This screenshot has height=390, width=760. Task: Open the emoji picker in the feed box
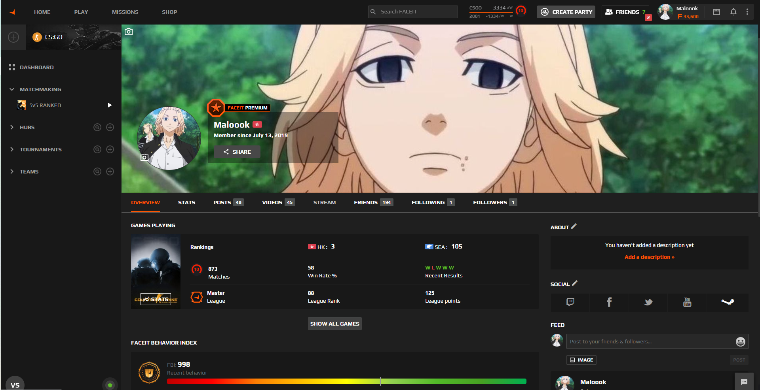click(x=740, y=342)
